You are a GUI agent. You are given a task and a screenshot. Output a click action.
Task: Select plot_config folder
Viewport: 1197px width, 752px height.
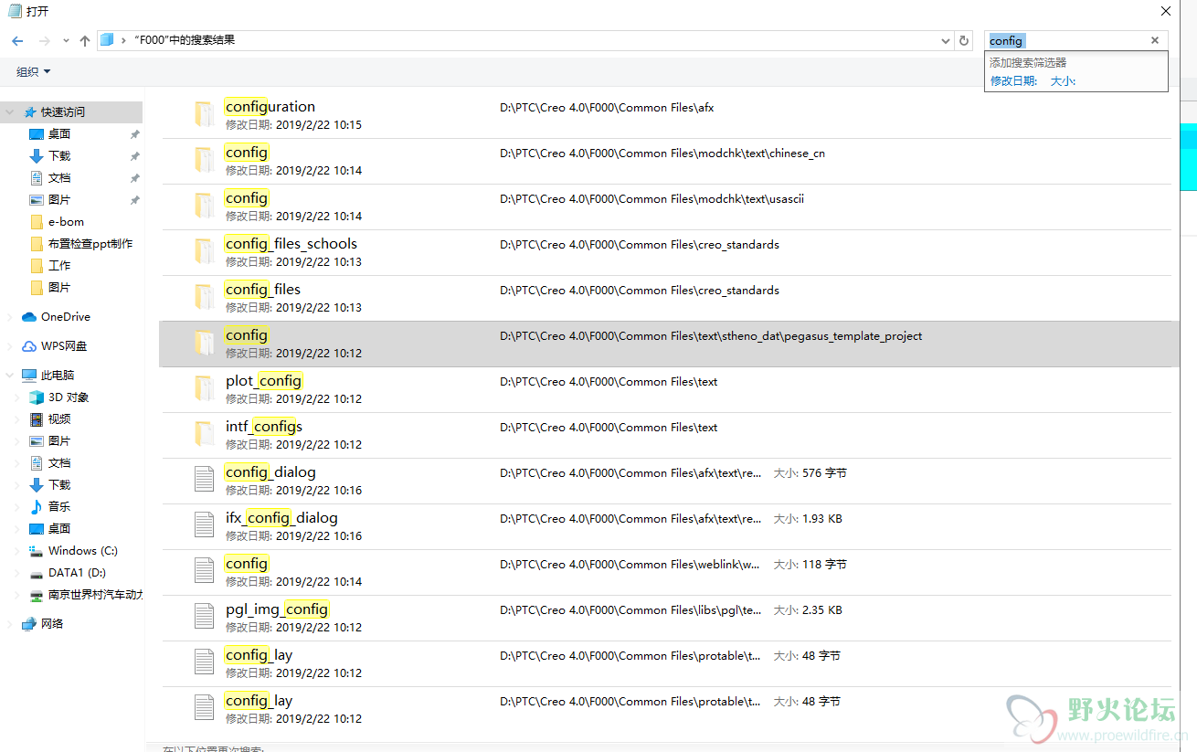click(x=665, y=389)
